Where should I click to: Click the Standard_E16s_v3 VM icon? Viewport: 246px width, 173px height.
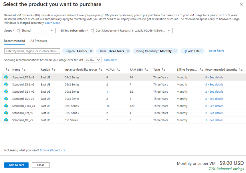coord(6,106)
